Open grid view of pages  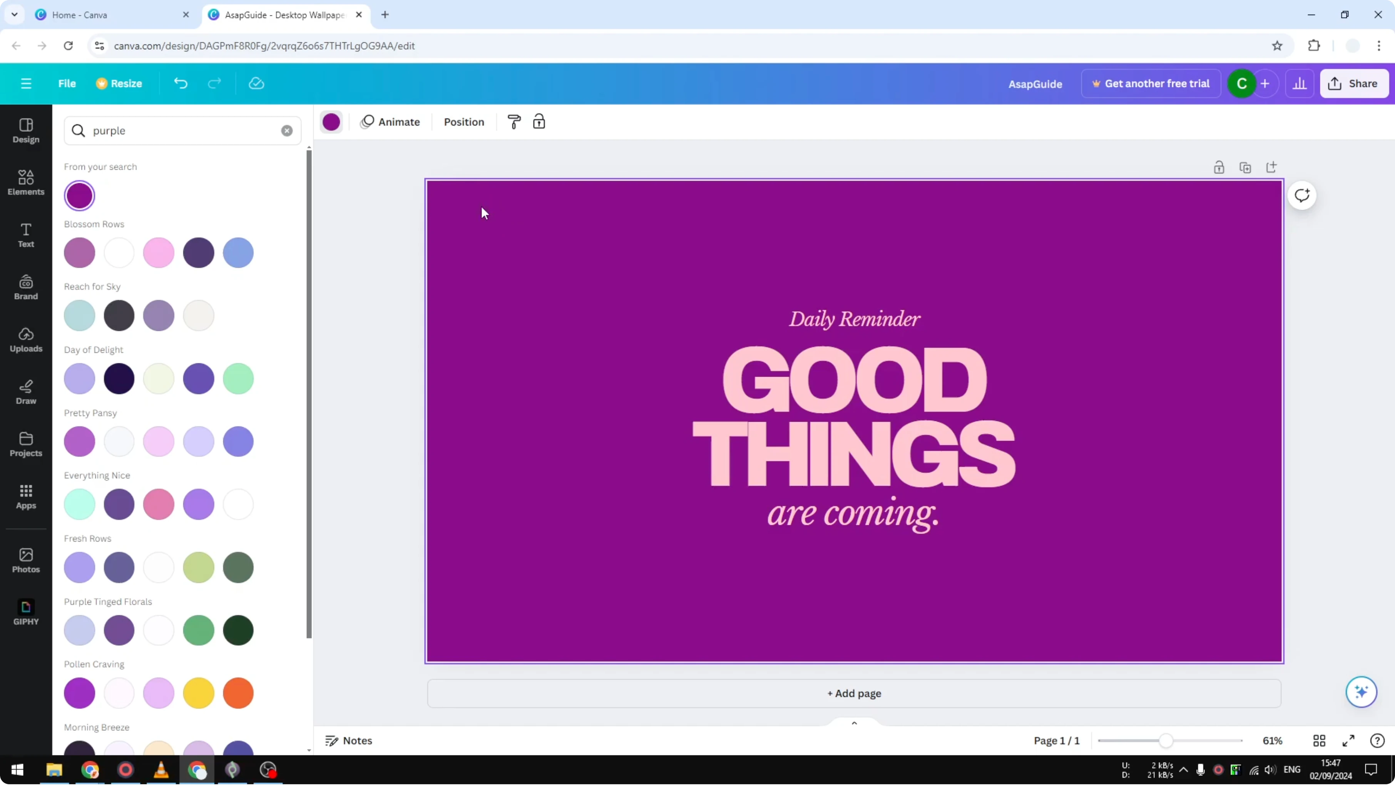pyautogui.click(x=1319, y=741)
